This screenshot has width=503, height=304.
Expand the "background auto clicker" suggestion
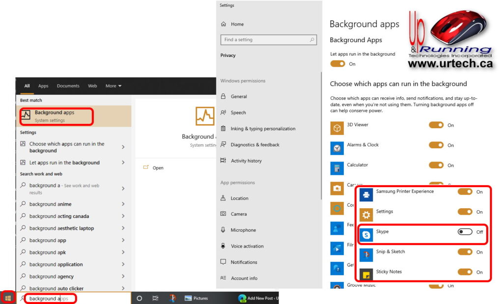(55, 288)
